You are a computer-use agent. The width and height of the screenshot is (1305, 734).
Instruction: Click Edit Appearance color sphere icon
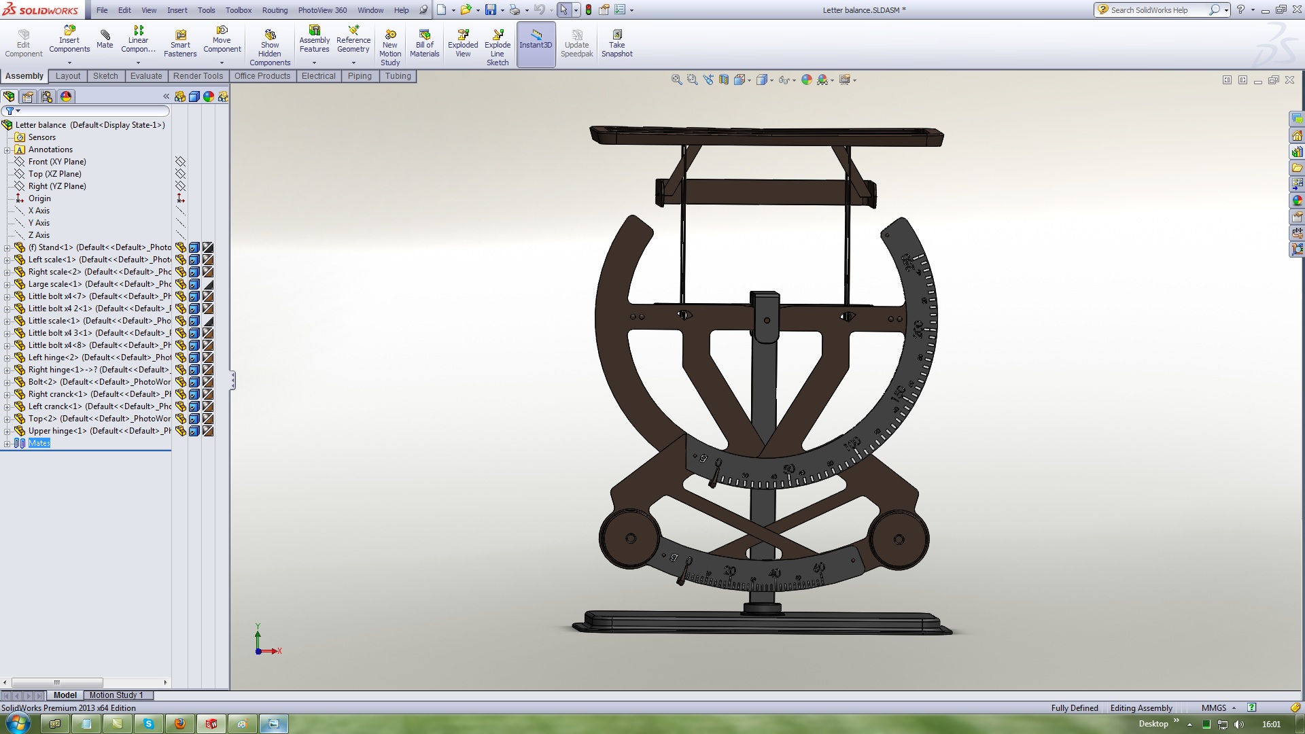807,80
